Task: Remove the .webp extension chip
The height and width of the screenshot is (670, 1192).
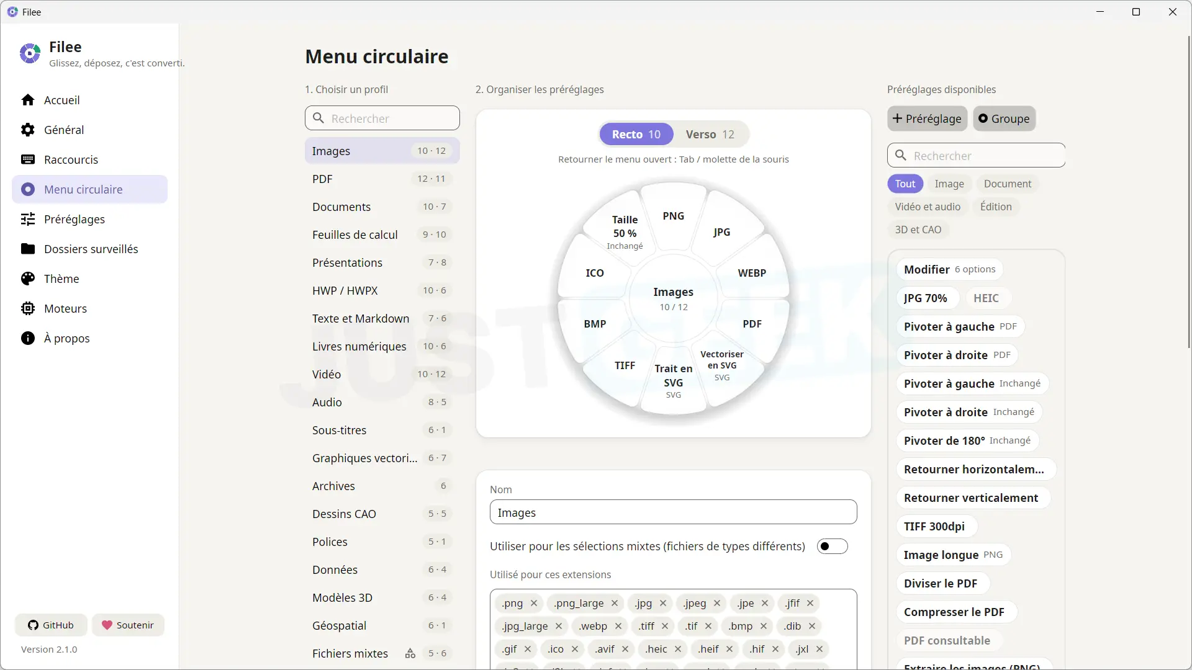Action: [618, 626]
